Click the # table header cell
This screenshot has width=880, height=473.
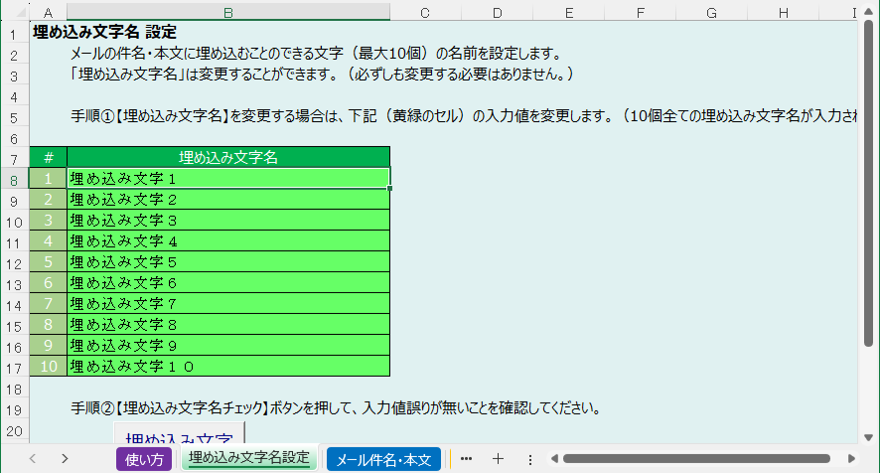[x=49, y=157]
